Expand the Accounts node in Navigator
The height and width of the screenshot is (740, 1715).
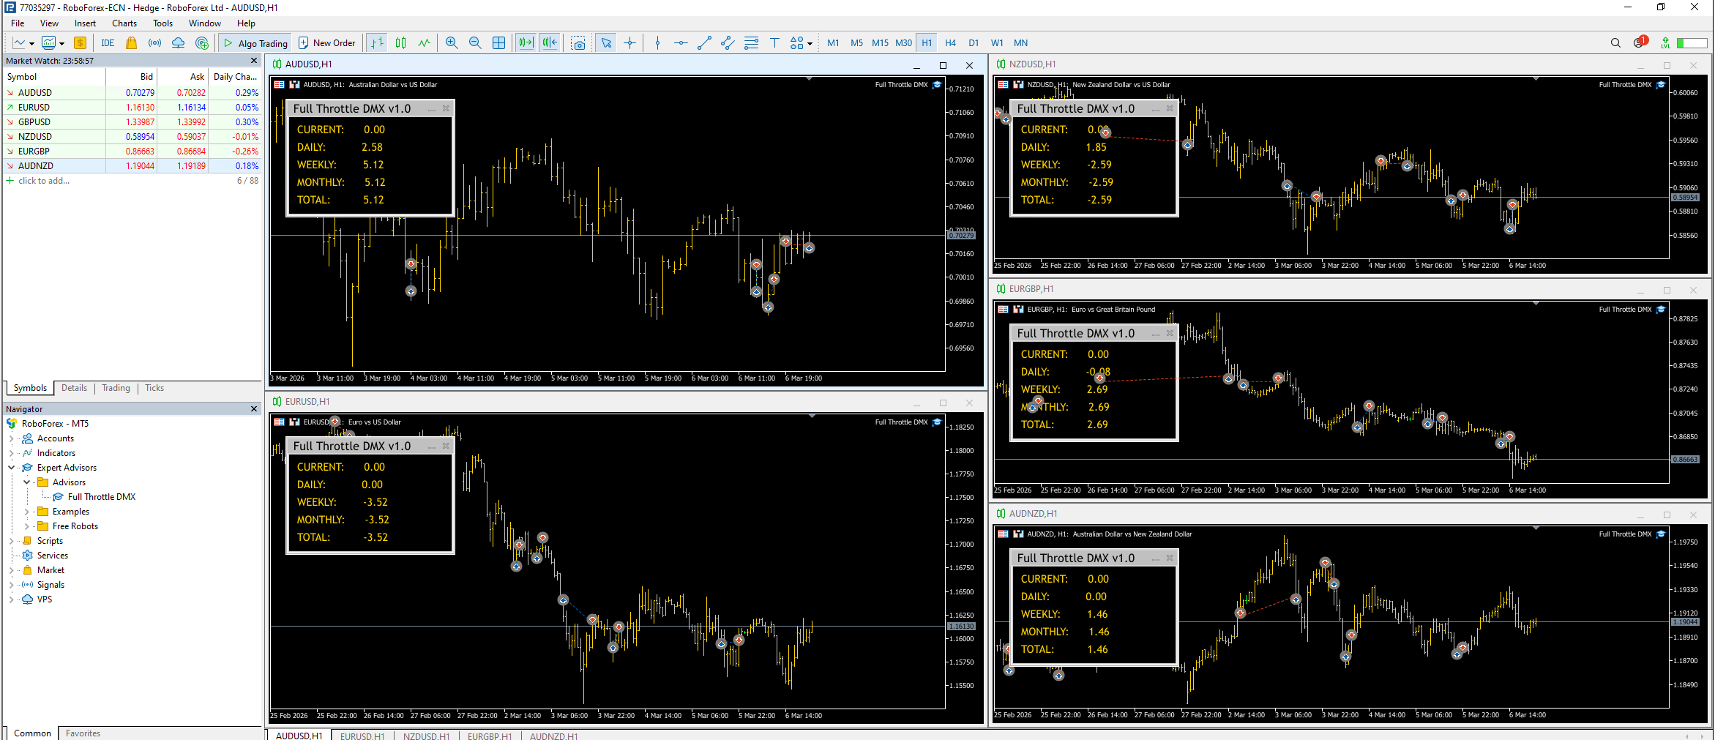11,438
